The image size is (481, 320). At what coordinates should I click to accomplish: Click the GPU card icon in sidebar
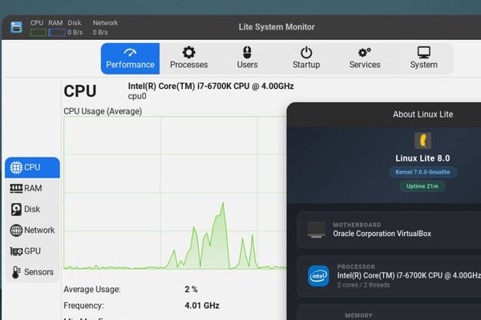pos(16,251)
